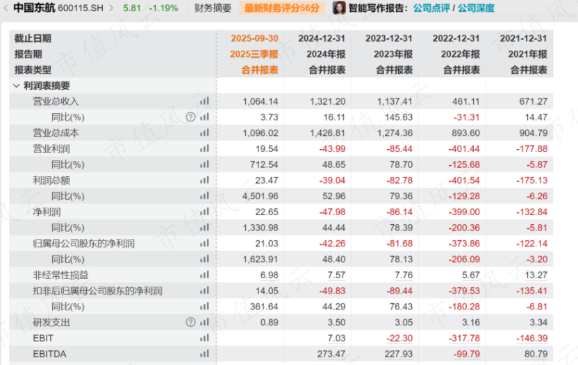Click the 最新财务评分56分 button
Image resolution: width=578 pixels, height=365 pixels.
(x=282, y=8)
